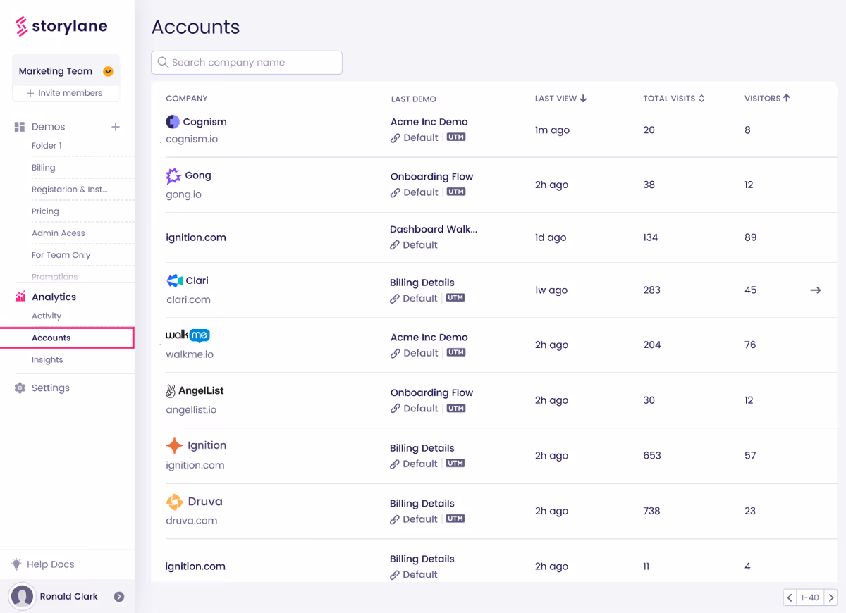Go to Activity under Analytics
The image size is (846, 613).
(x=47, y=316)
